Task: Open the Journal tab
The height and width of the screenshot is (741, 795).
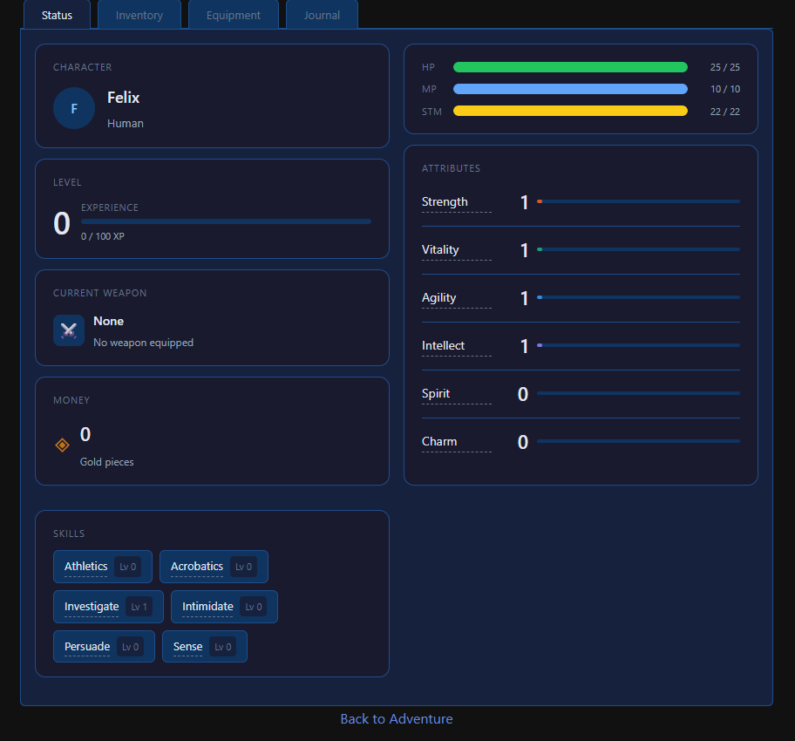Action: (x=322, y=15)
